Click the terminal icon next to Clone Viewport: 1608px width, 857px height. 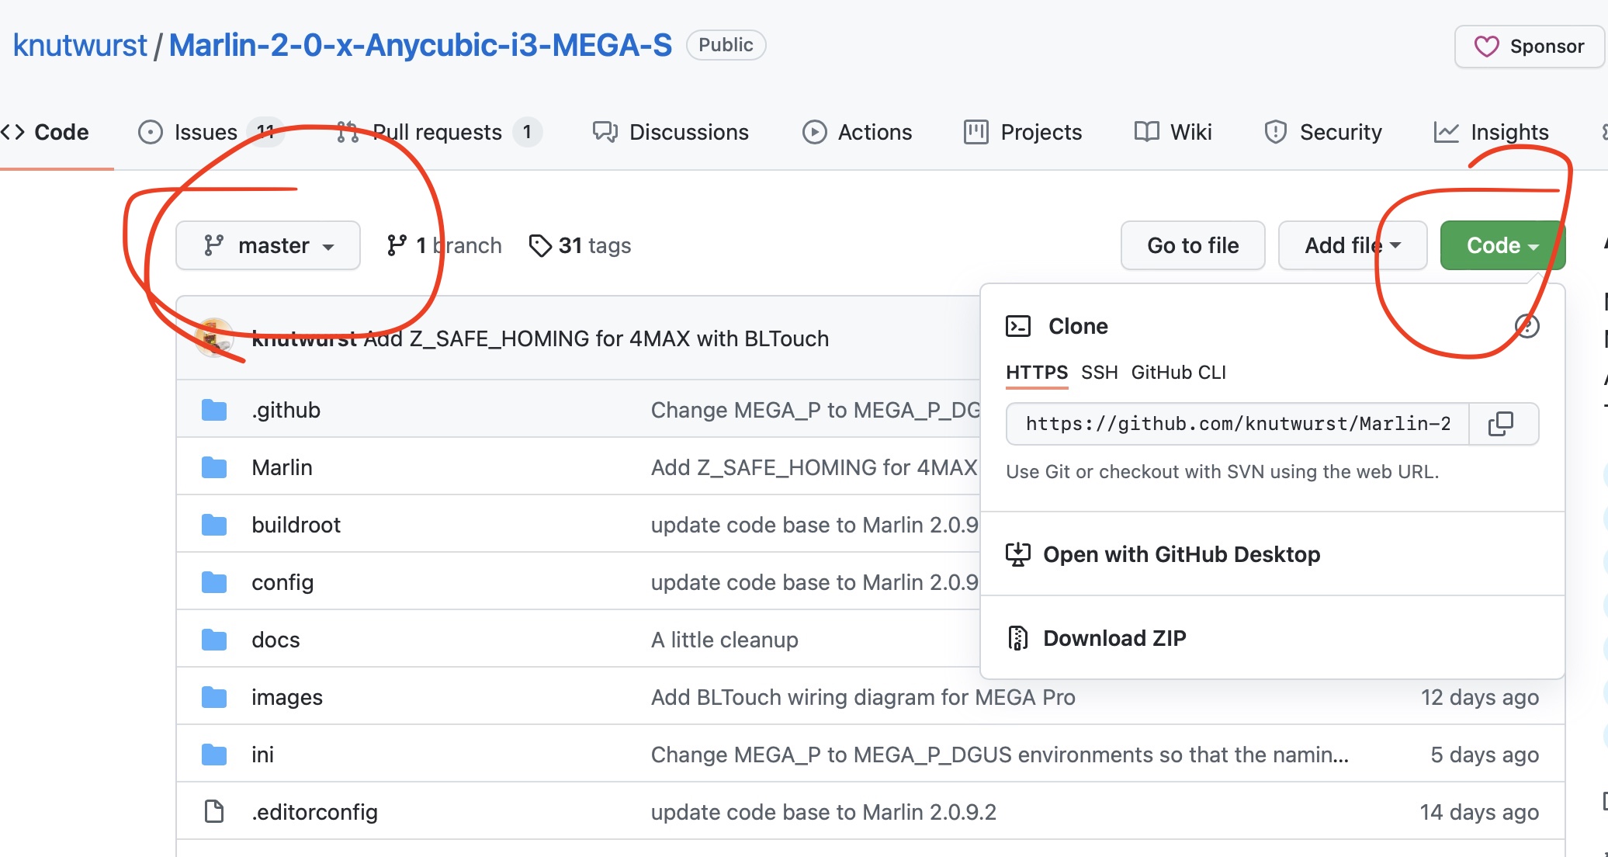point(1018,326)
